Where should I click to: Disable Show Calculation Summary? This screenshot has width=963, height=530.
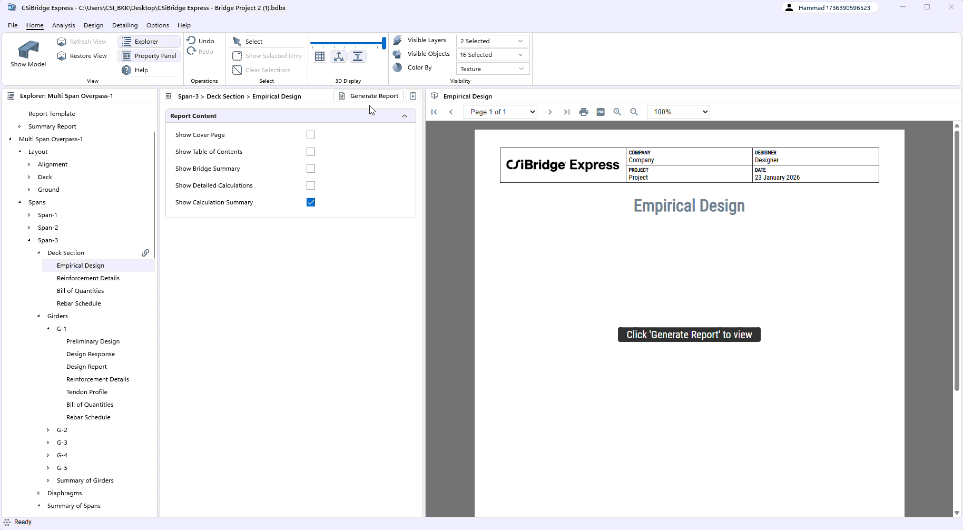pyautogui.click(x=311, y=202)
